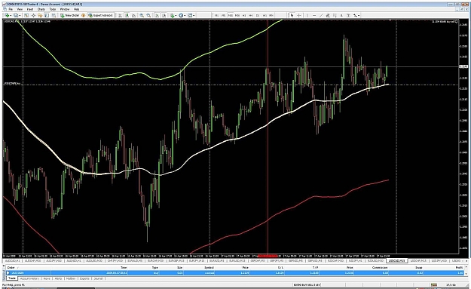
Task: Expand the Profiles dropdown arrow
Action: point(20,15)
